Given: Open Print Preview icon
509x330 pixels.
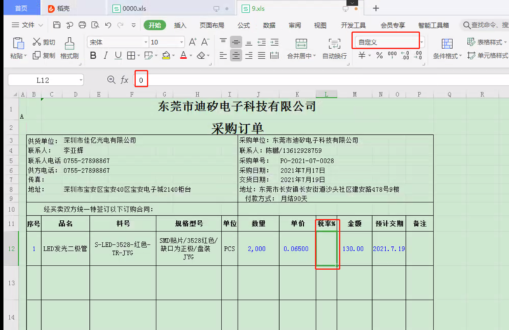Looking at the screenshot, I should pyautogui.click(x=95, y=25).
